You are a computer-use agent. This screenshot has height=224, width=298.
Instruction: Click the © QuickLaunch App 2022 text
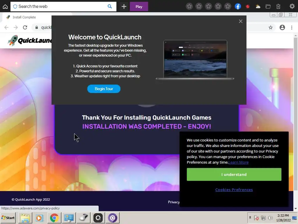pyautogui.click(x=31, y=199)
